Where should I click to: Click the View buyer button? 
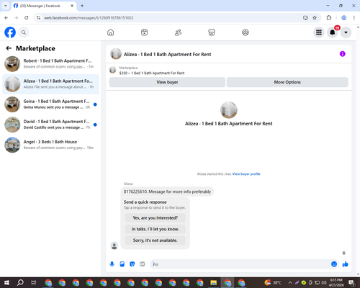(167, 82)
